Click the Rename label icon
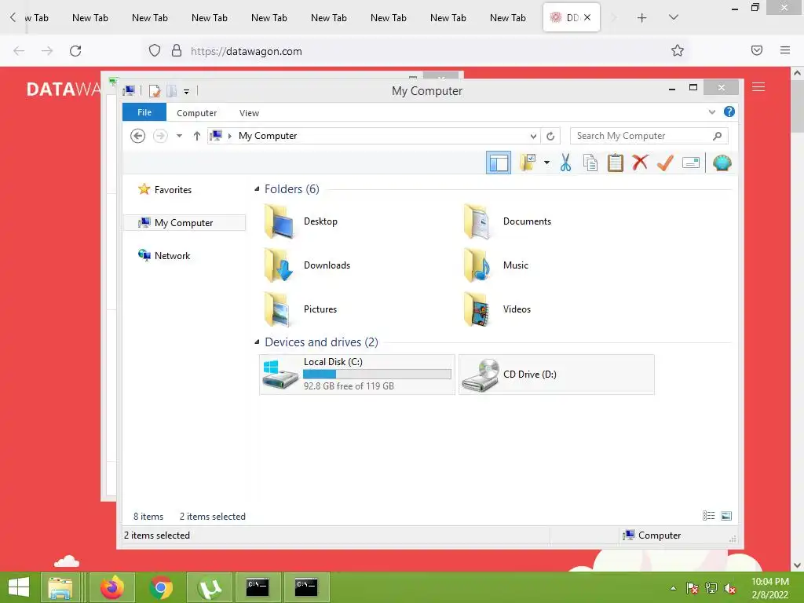The image size is (804, 603). [691, 163]
